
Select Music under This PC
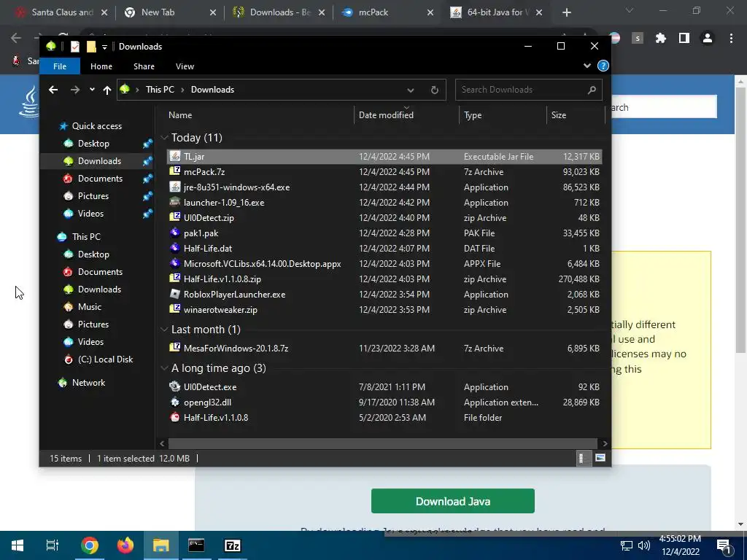pos(90,307)
